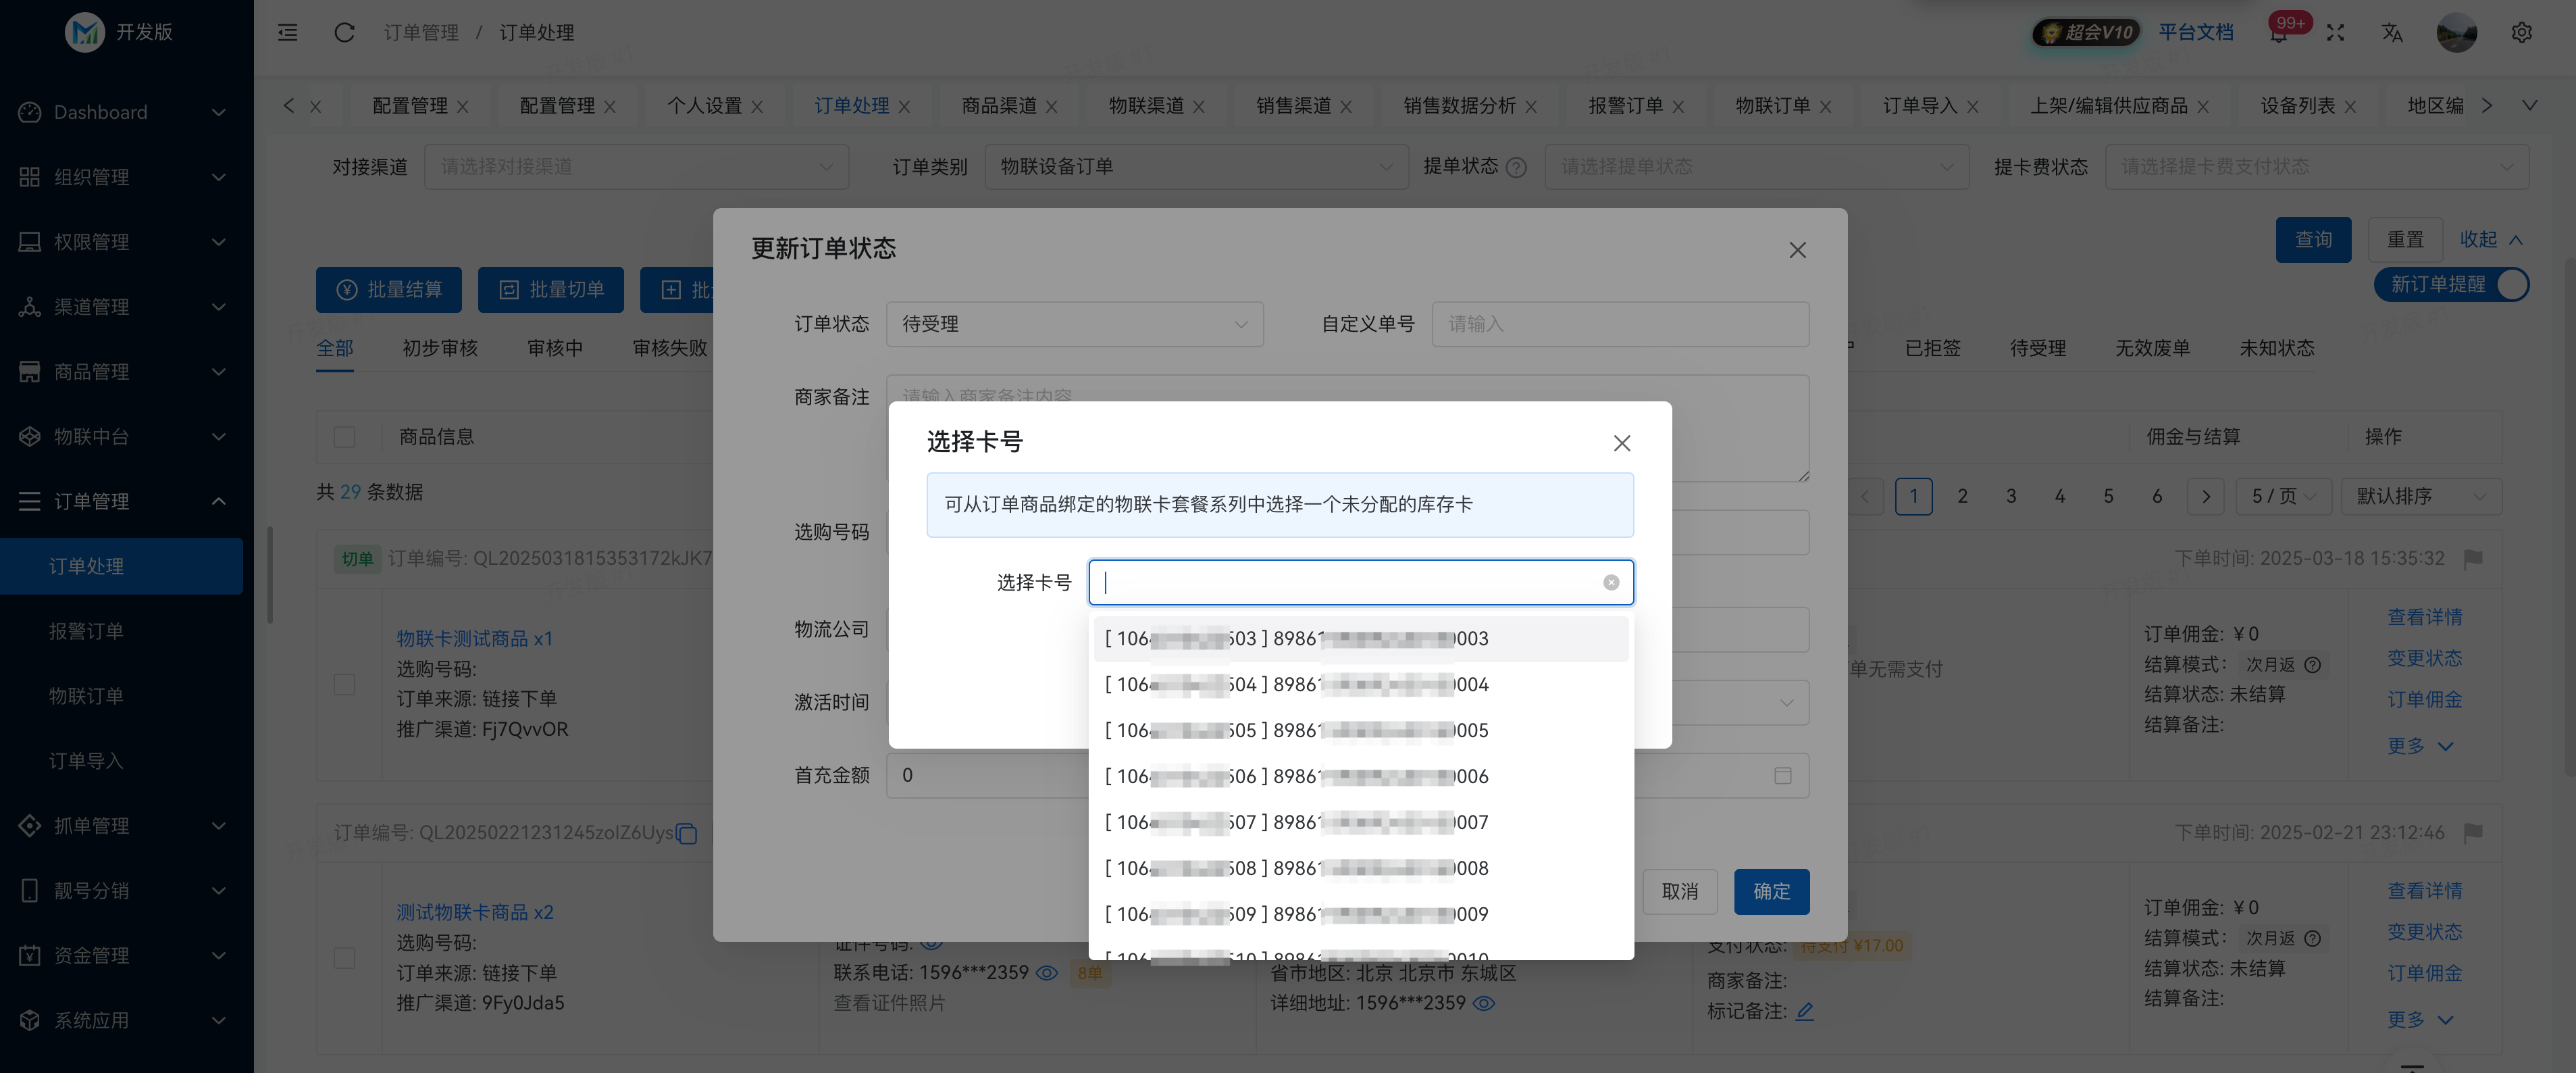This screenshot has width=2576, height=1073.
Task: Copy order number QL20250221231245 icon
Action: 687,833
